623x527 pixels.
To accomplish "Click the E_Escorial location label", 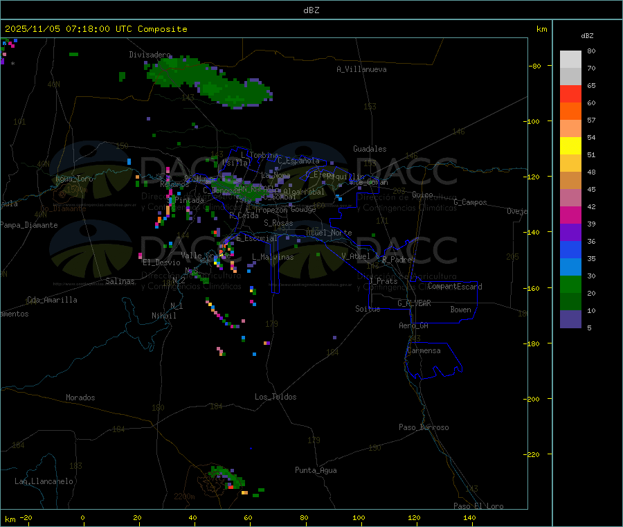I will [256, 238].
